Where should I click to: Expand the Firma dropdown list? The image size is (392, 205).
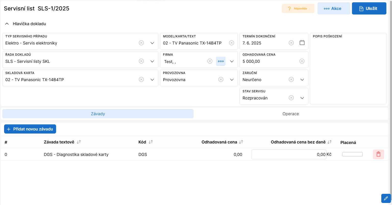(232, 61)
